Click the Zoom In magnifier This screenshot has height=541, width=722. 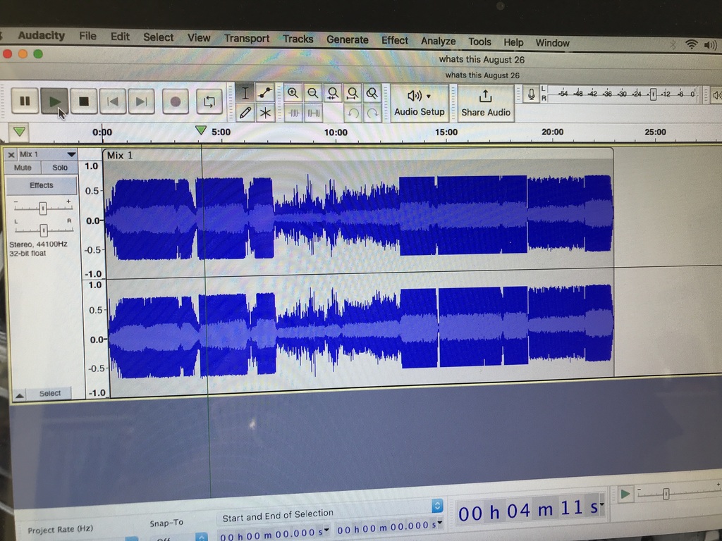(x=293, y=94)
